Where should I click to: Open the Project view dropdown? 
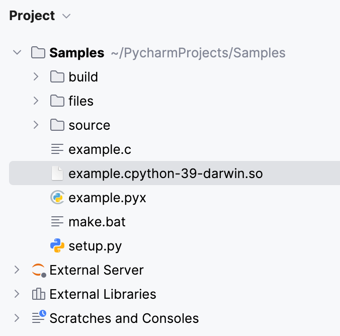tap(66, 16)
